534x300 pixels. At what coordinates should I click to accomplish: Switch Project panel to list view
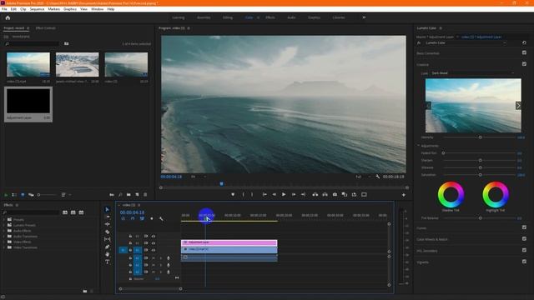pyautogui.click(x=14, y=195)
